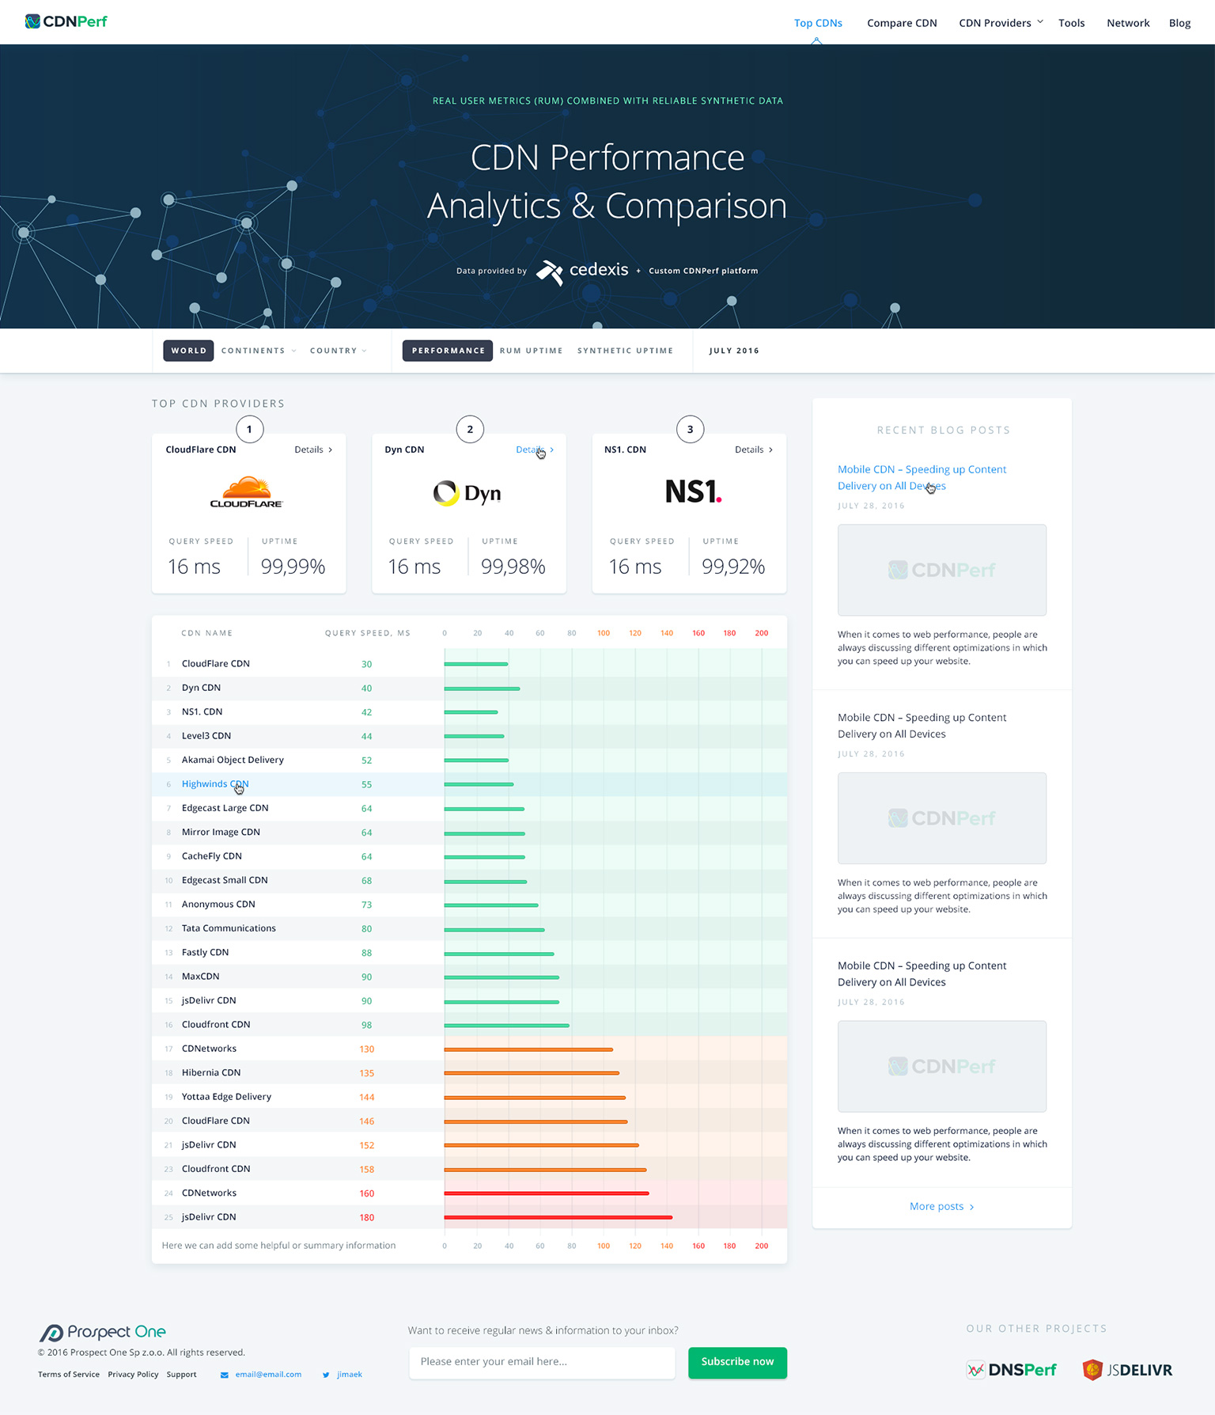Go to Compare CDN page
This screenshot has height=1415, width=1215.
[902, 23]
